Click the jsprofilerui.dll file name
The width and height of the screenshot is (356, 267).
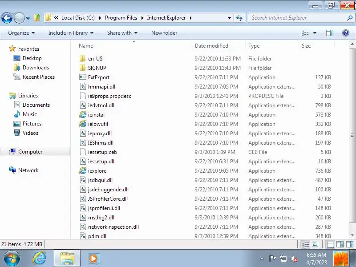click(104, 208)
